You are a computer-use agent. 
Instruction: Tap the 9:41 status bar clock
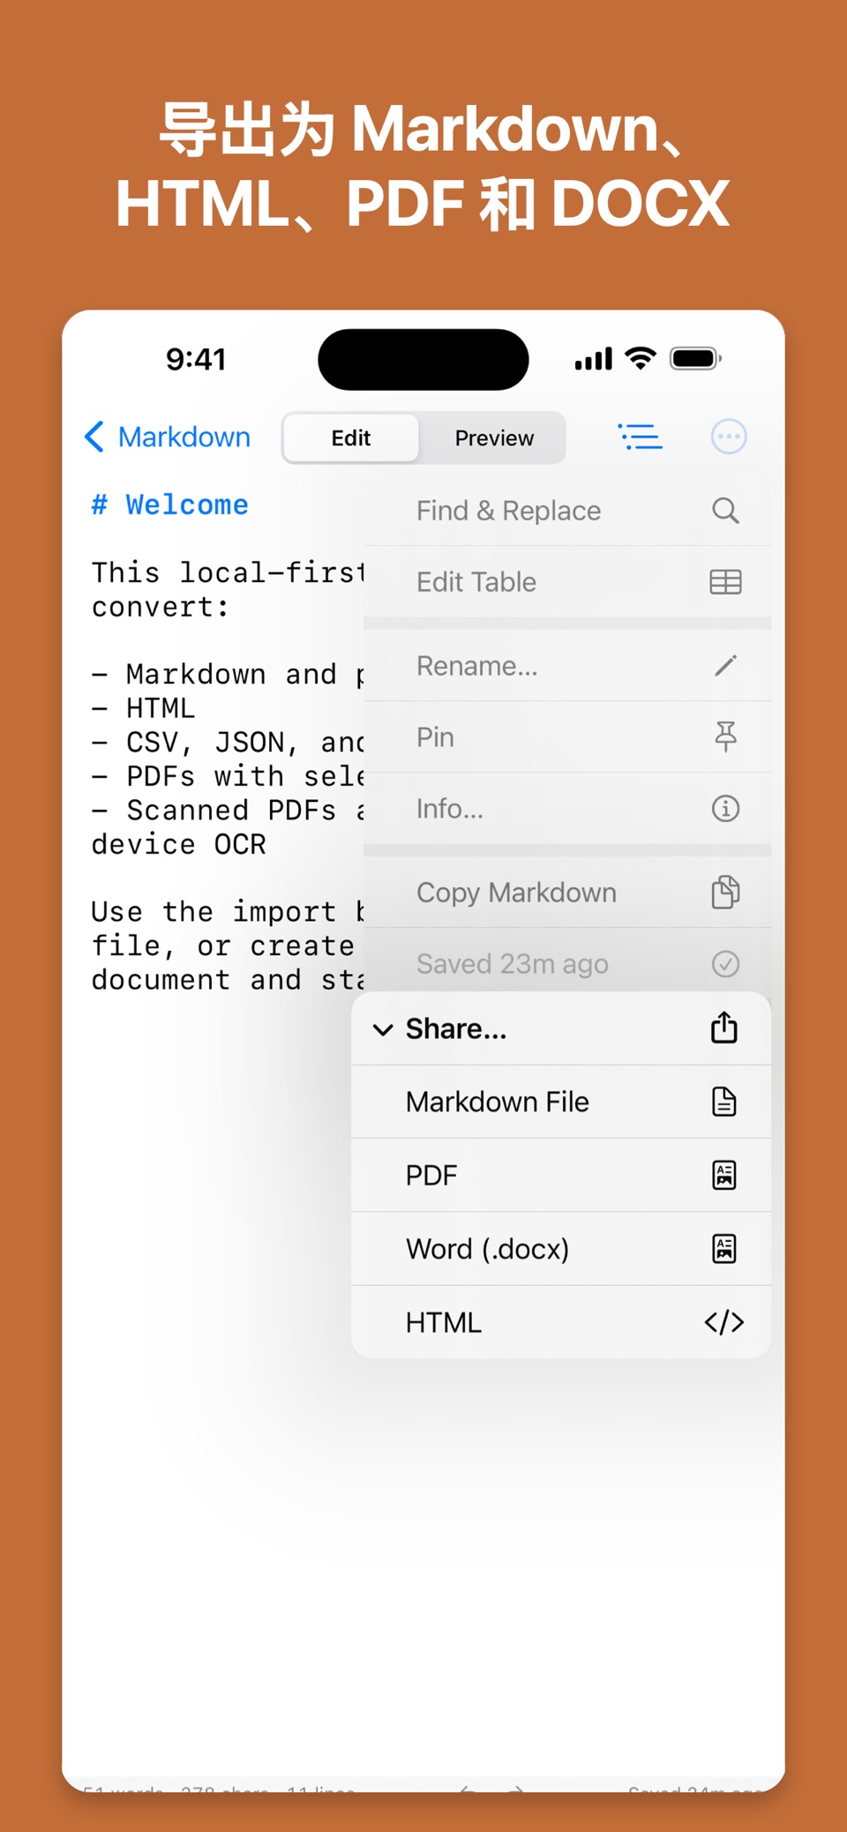pos(196,359)
